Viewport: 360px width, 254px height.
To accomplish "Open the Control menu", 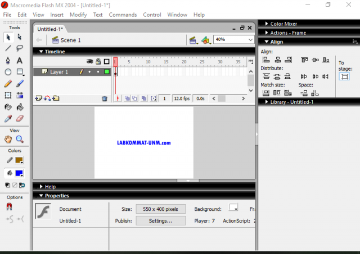I will [x=152, y=15].
